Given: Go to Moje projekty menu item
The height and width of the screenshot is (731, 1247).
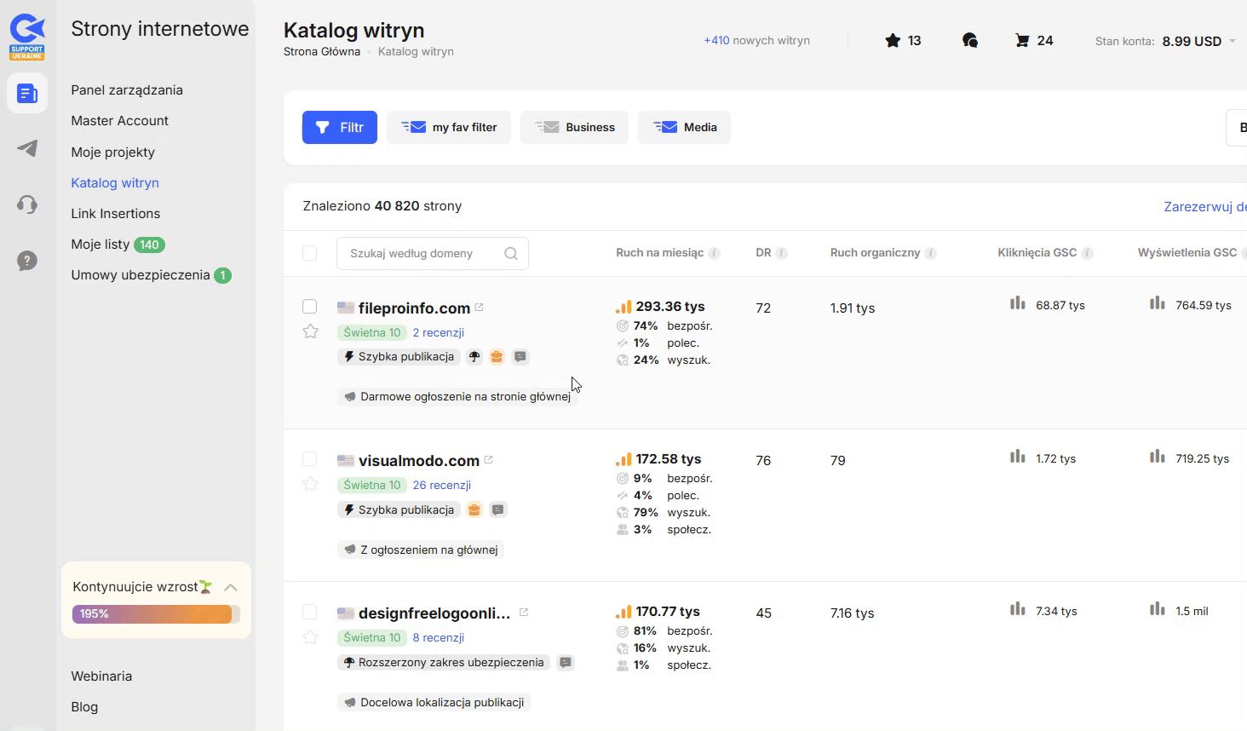Looking at the screenshot, I should click(x=112, y=152).
